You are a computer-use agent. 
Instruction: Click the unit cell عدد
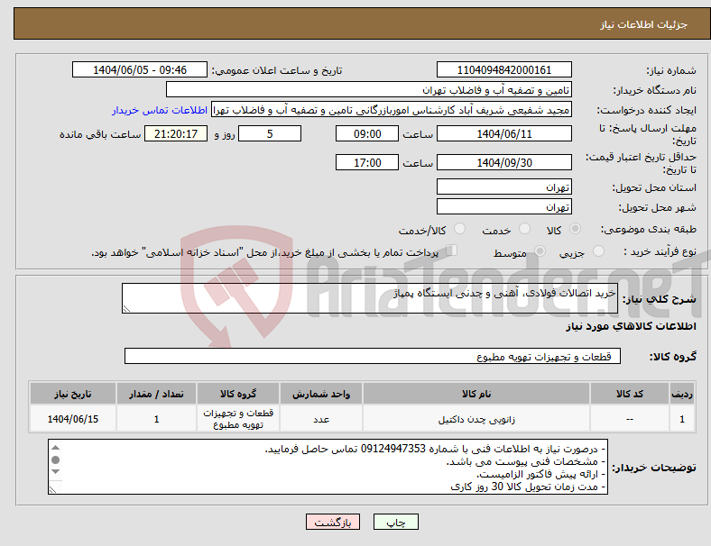pos(321,419)
